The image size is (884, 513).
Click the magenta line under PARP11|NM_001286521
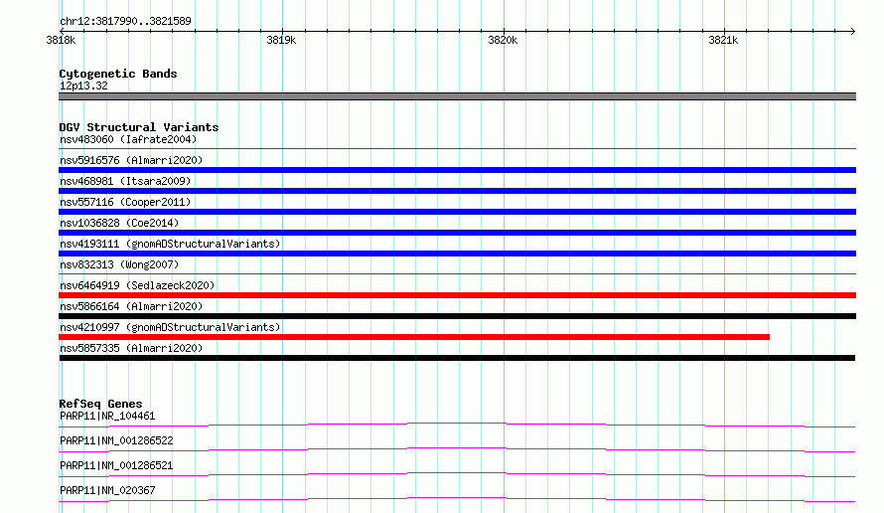[457, 474]
